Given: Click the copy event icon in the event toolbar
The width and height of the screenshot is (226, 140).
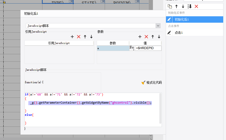Looking at the screenshot, I should click(x=170, y=6).
